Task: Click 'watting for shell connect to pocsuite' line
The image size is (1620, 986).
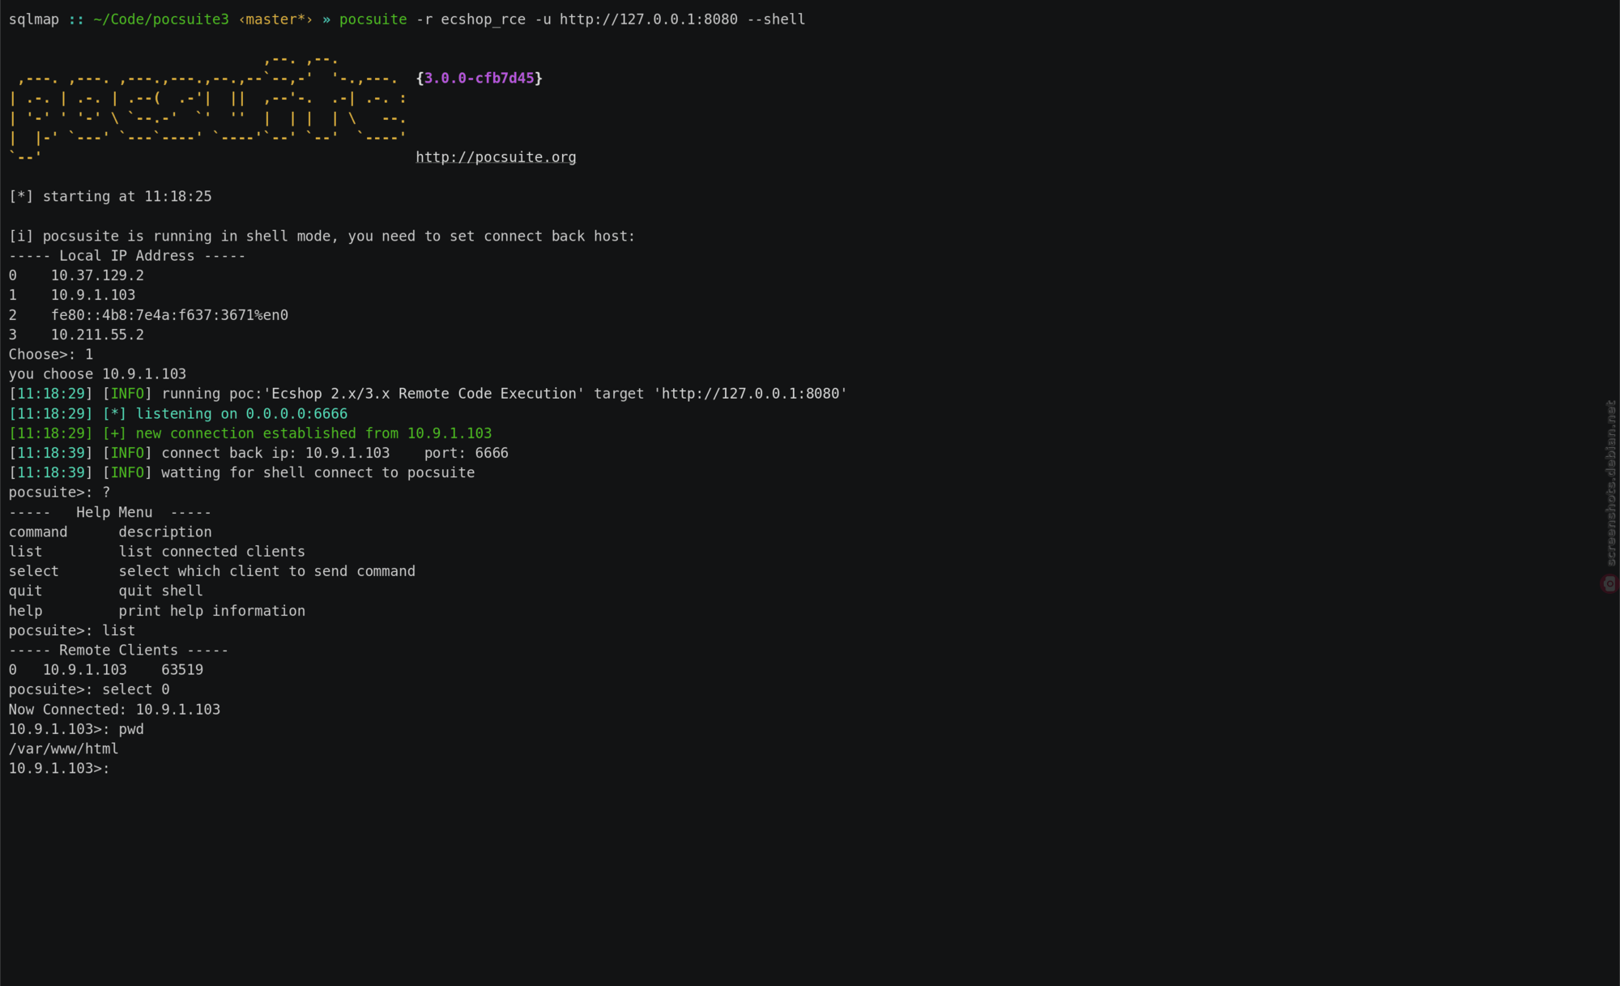Action: tap(241, 472)
